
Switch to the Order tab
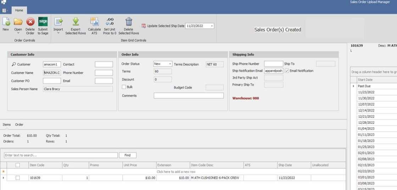[19, 125]
